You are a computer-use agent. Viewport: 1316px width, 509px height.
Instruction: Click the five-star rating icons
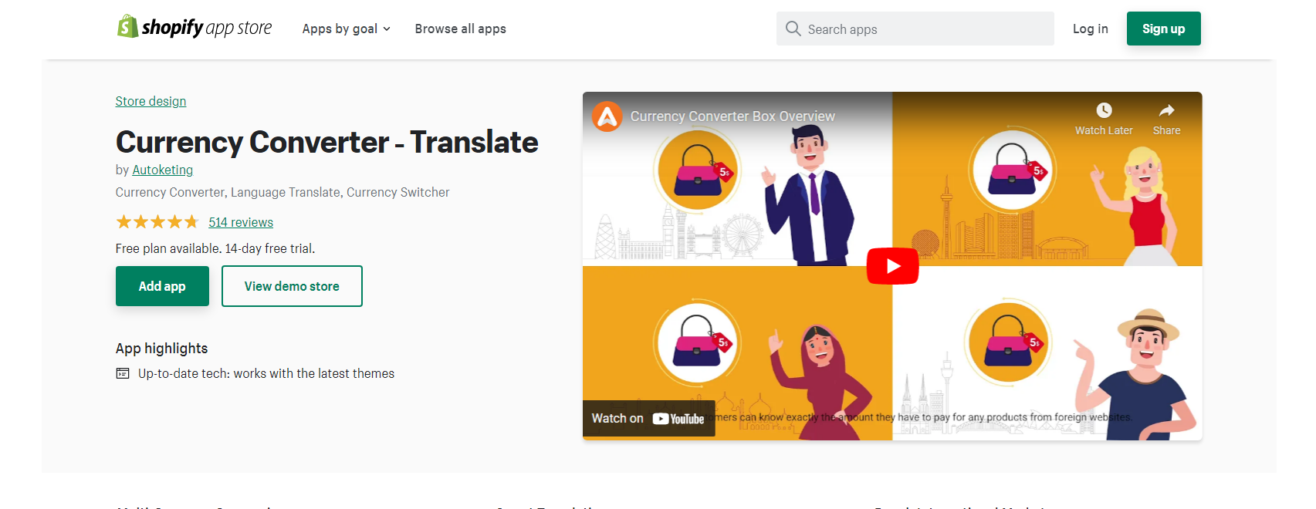pyautogui.click(x=157, y=222)
